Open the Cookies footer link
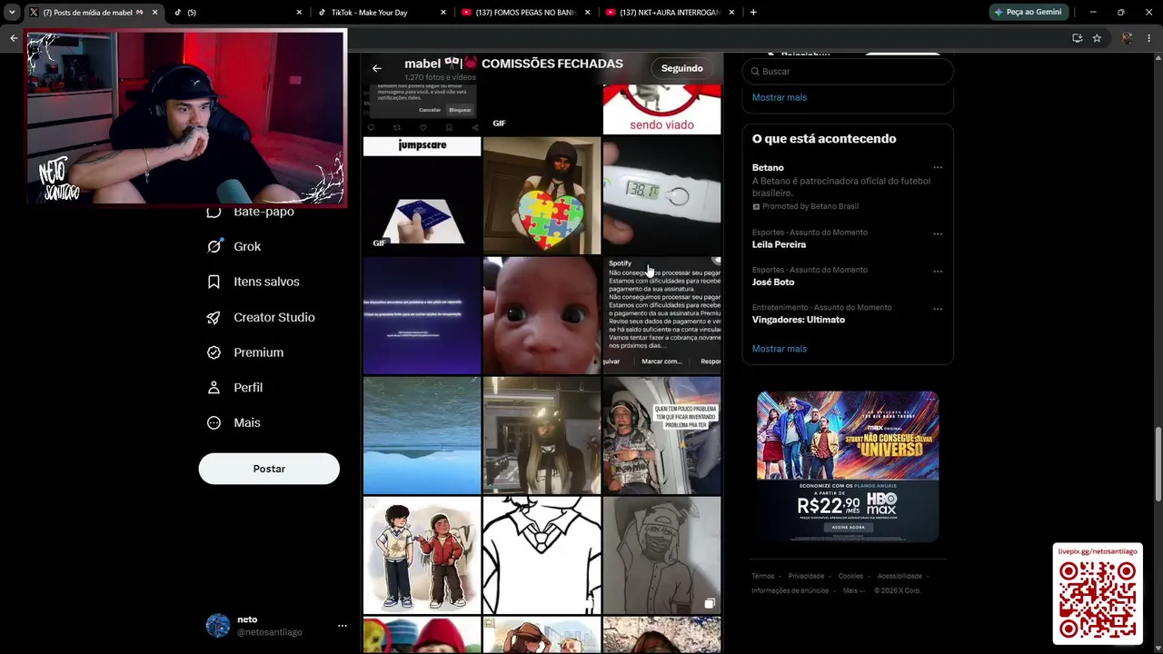1163x654 pixels. [850, 576]
